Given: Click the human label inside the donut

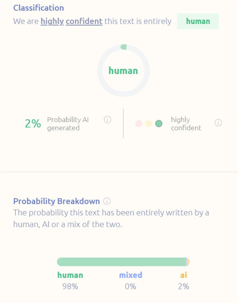Looking at the screenshot, I should tap(123, 71).
